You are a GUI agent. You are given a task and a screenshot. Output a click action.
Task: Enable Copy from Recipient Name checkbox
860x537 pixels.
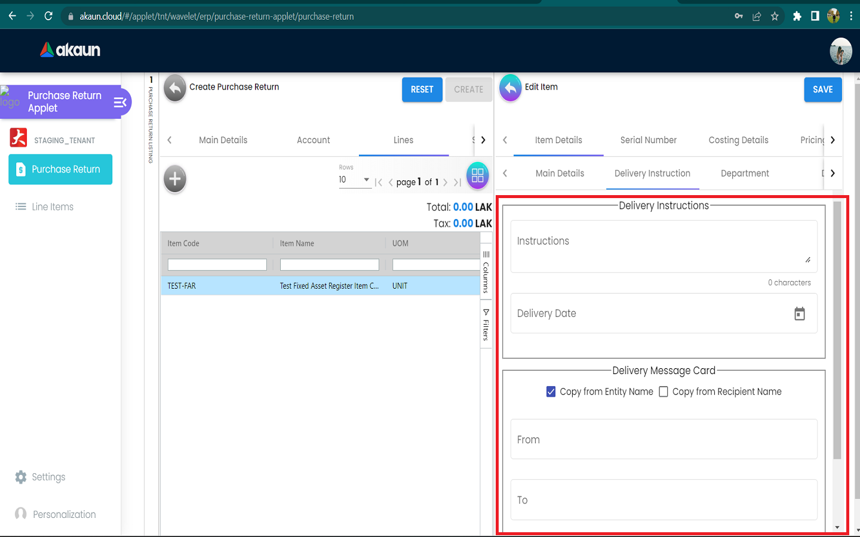[x=664, y=392]
